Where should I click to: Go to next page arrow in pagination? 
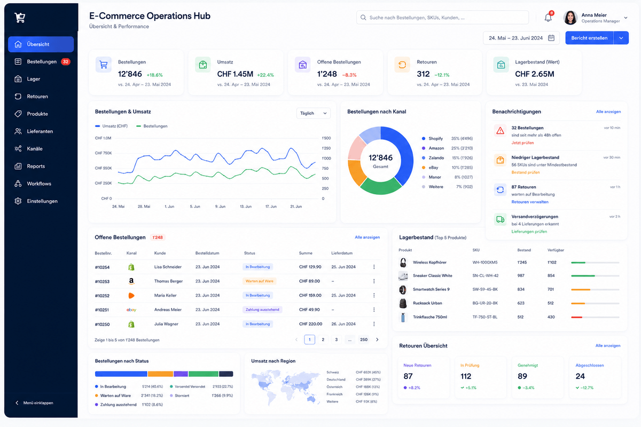[377, 339]
